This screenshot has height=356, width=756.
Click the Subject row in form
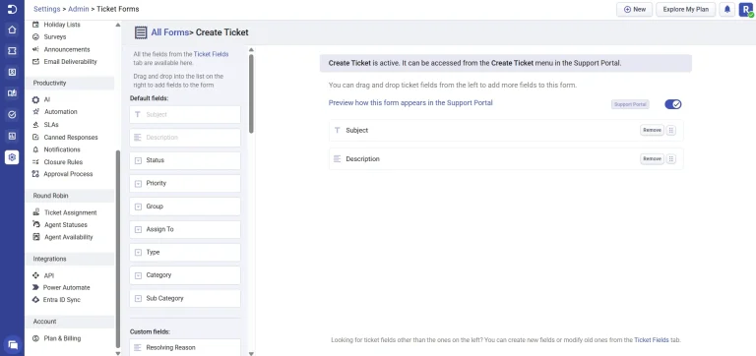506,130
